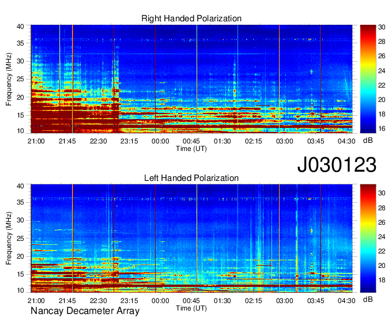Click the 01:30 time tick under the Right Handed plot

click(223, 141)
